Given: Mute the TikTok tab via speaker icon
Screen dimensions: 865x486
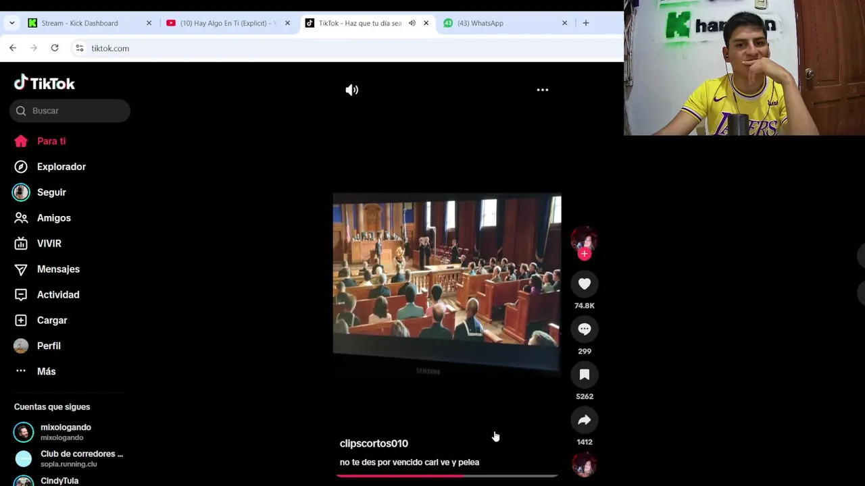Looking at the screenshot, I should (412, 23).
